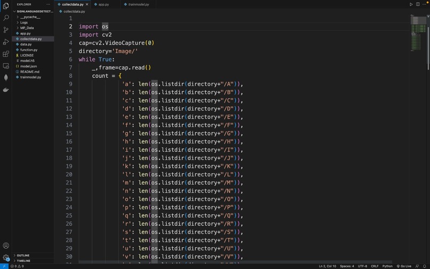430x269 pixels.
Task: Open the Explorer view in activity bar
Action: pyautogui.click(x=6, y=5)
